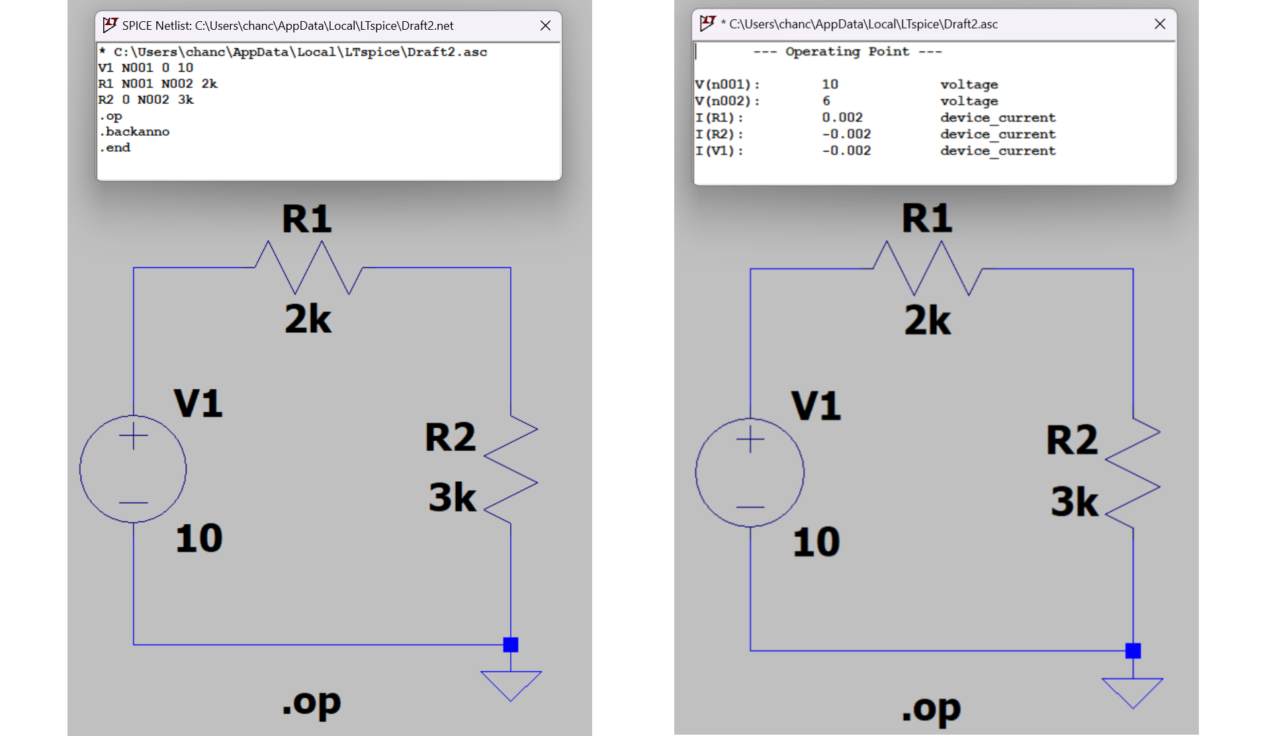The height and width of the screenshot is (736, 1273).
Task: Select R1 resistor symbol in right schematic
Action: (928, 269)
